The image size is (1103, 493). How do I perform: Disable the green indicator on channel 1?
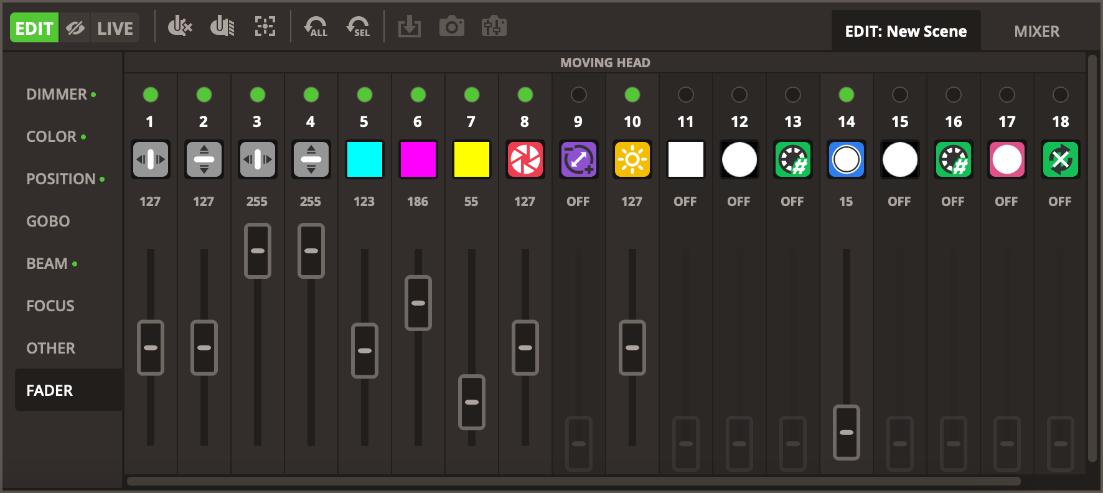click(x=151, y=95)
